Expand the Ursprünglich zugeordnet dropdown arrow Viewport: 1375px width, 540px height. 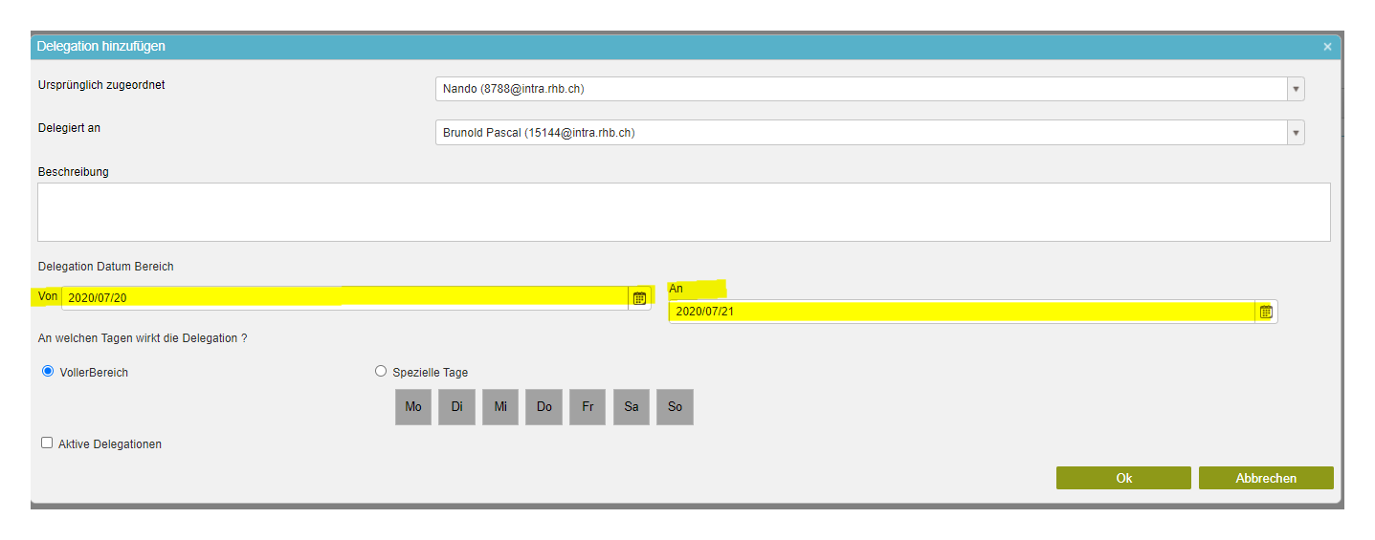click(x=1296, y=89)
